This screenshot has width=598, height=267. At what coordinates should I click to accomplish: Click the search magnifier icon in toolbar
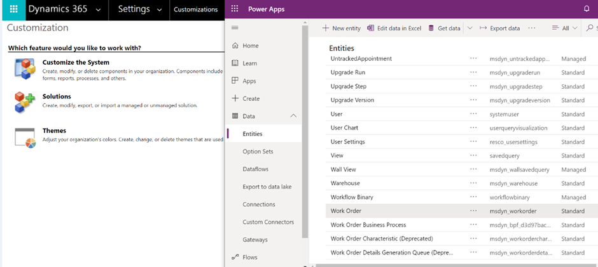tap(590, 28)
